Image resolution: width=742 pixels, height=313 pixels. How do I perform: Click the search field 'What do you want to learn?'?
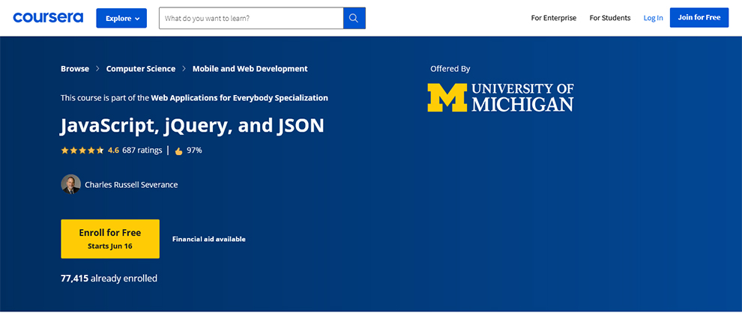coord(251,18)
